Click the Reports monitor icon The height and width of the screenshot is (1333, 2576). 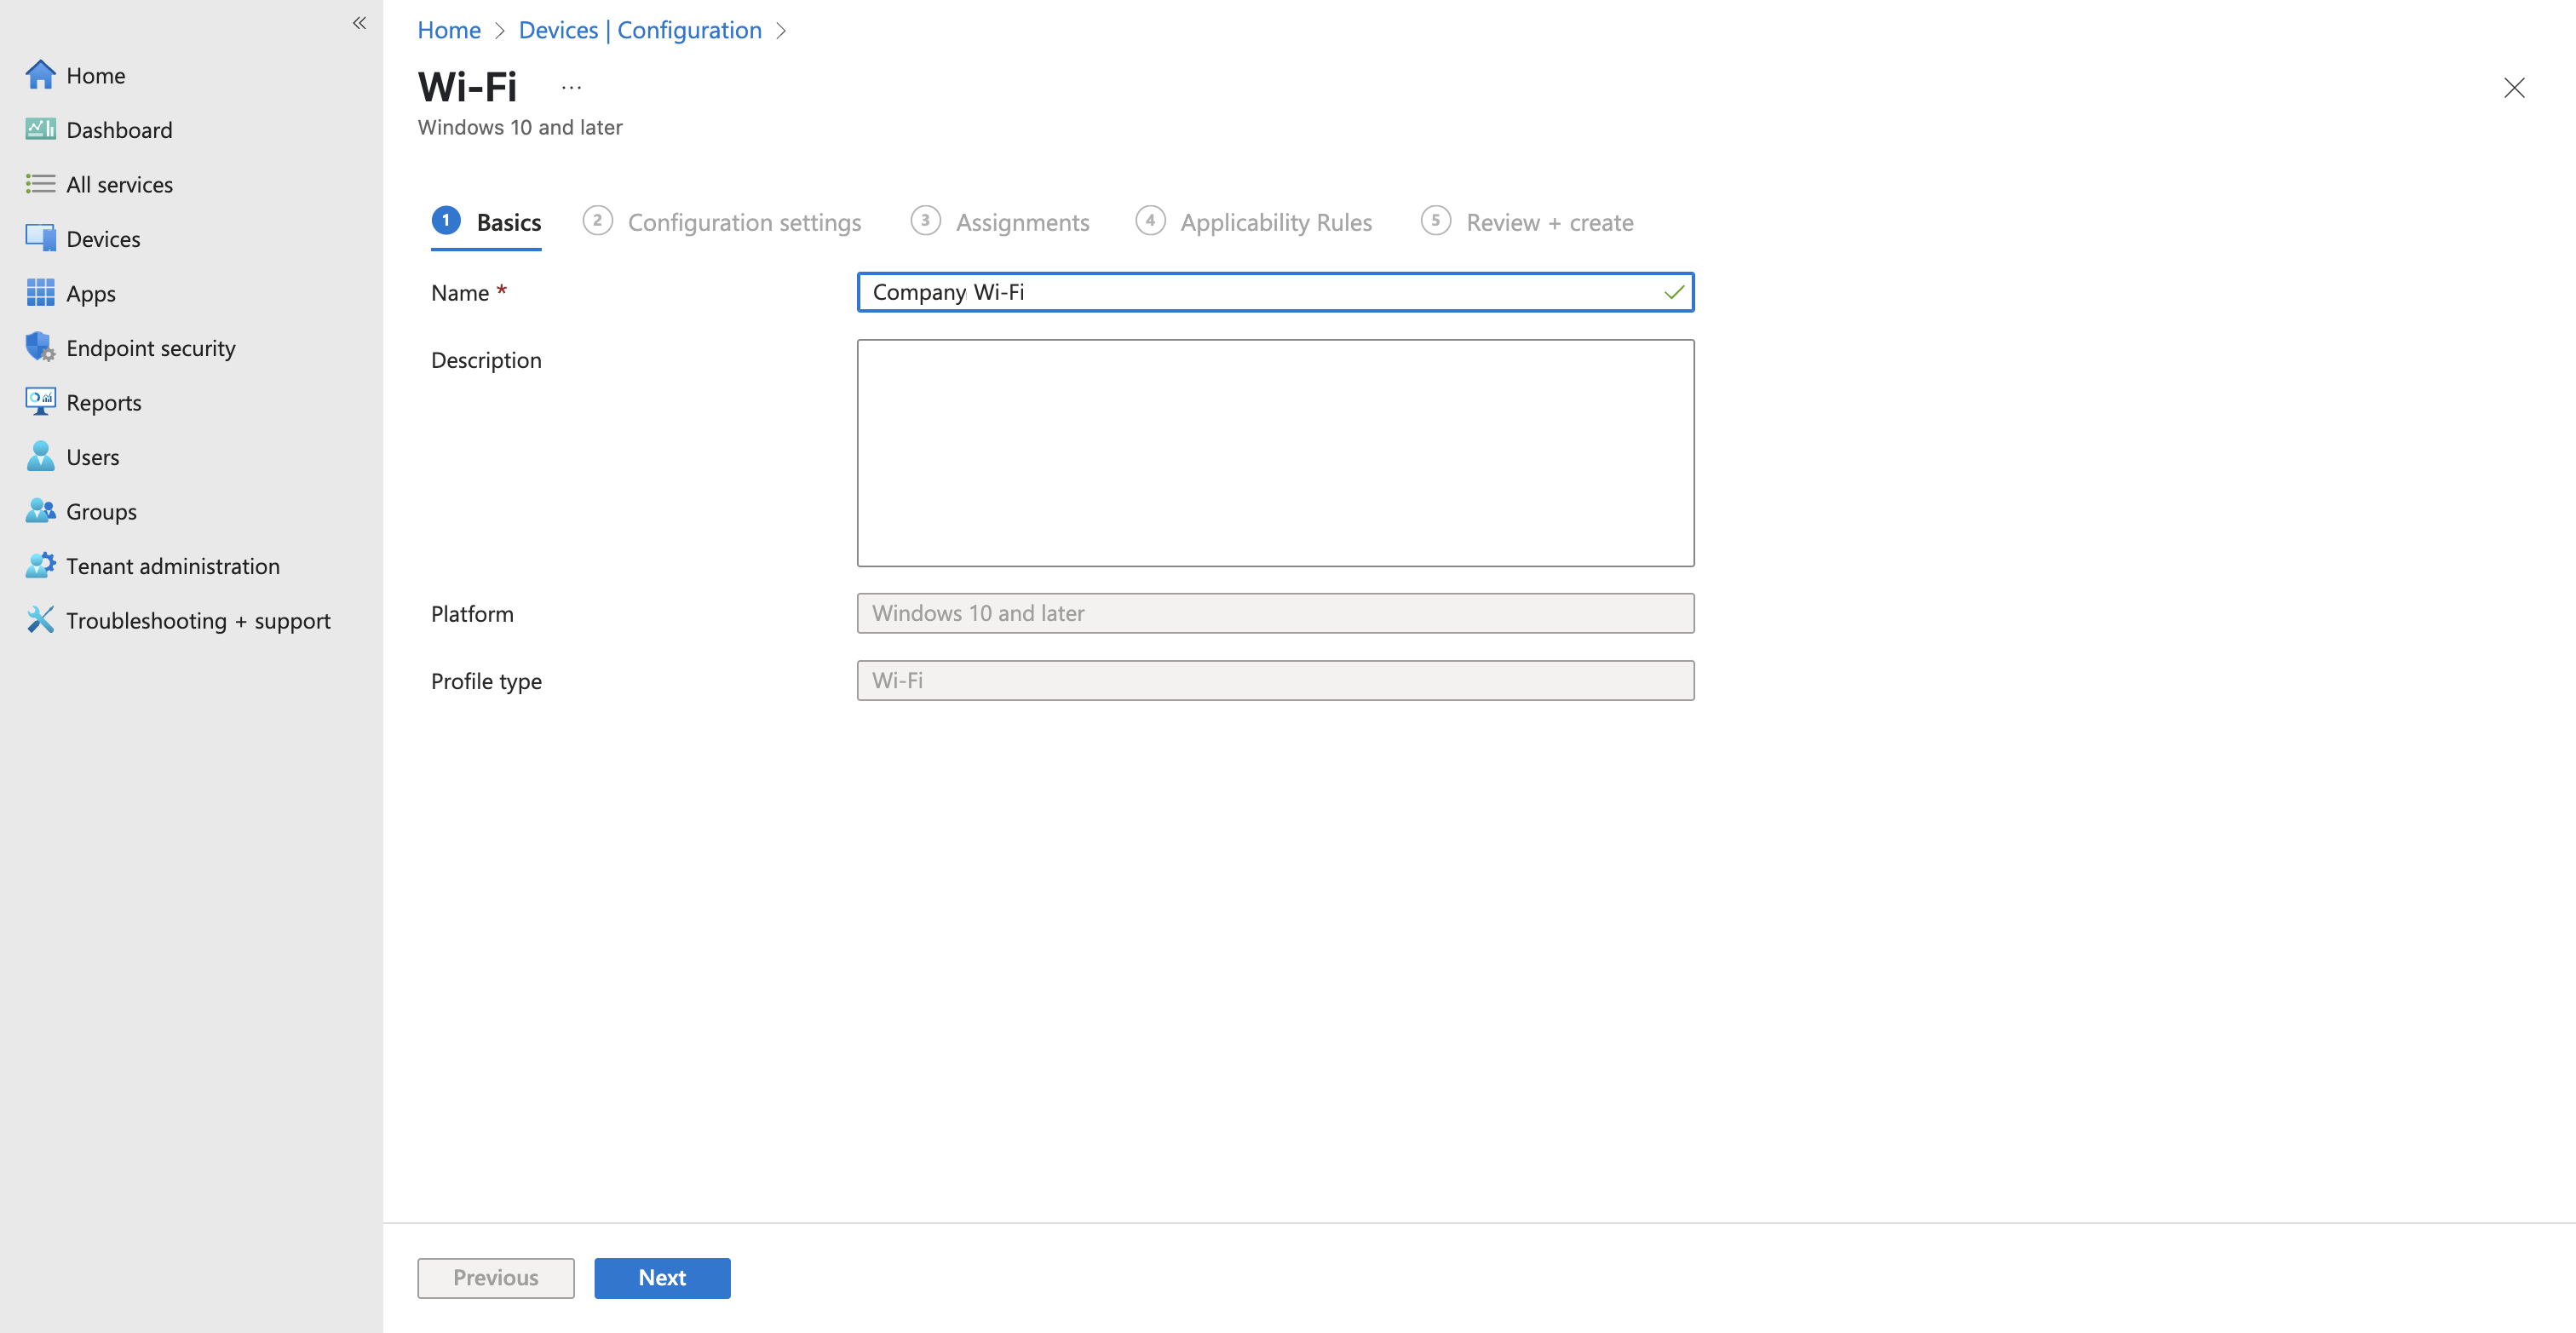40,402
